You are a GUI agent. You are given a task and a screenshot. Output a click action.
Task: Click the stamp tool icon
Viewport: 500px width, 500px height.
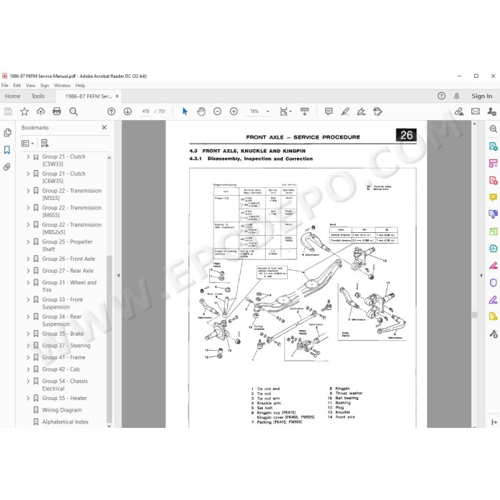tap(378, 111)
